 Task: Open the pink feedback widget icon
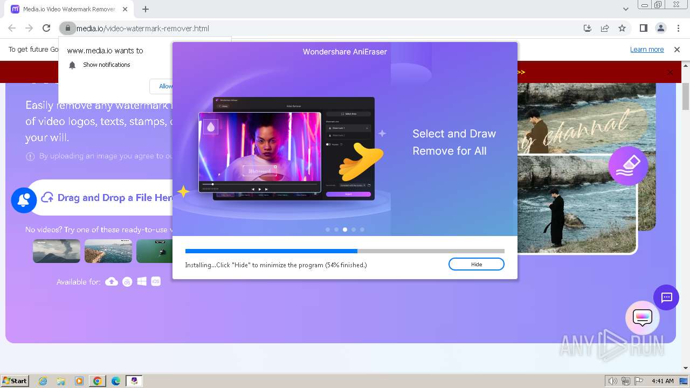(x=643, y=318)
